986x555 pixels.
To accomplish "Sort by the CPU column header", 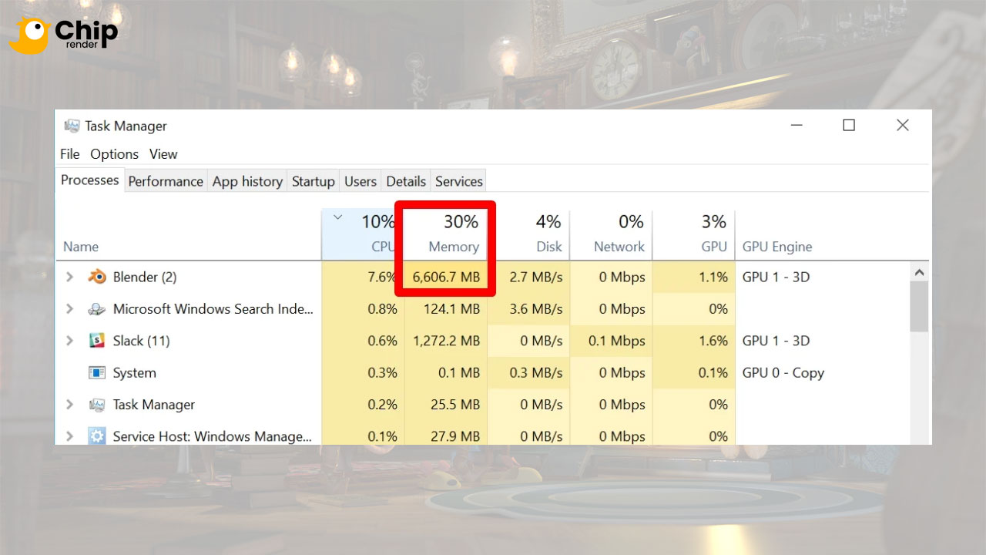I will 383,247.
